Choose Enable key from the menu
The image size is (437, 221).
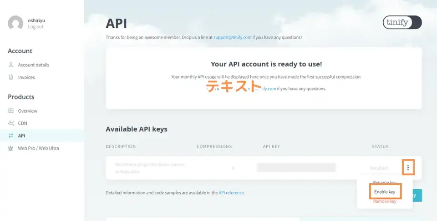pos(385,192)
